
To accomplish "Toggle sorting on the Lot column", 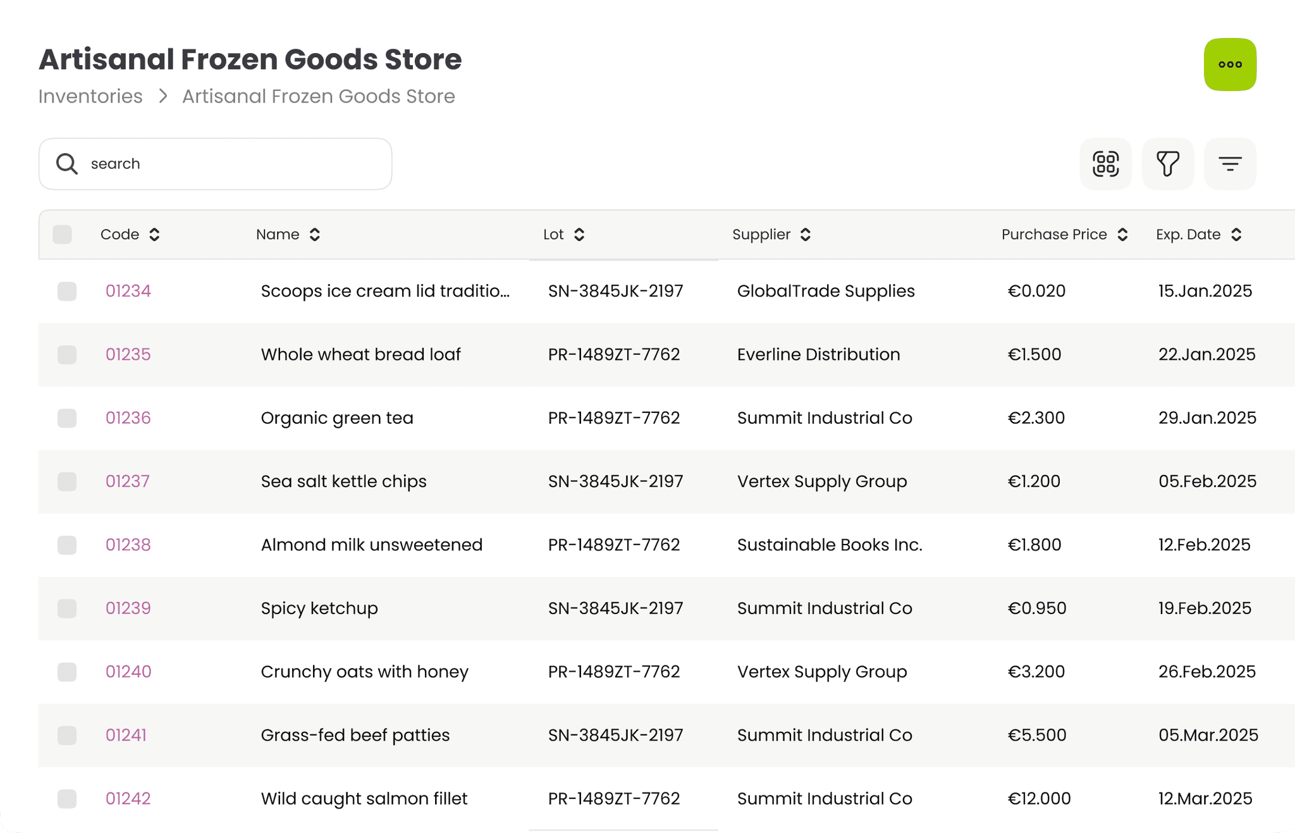I will click(x=579, y=234).
